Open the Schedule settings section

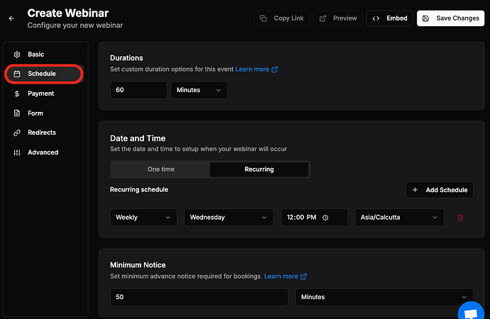tap(44, 74)
